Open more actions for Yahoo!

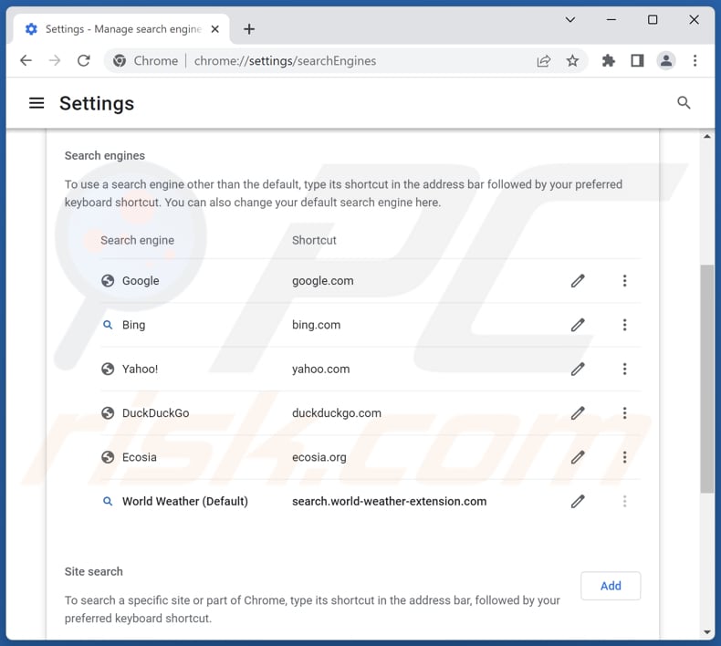(x=624, y=369)
